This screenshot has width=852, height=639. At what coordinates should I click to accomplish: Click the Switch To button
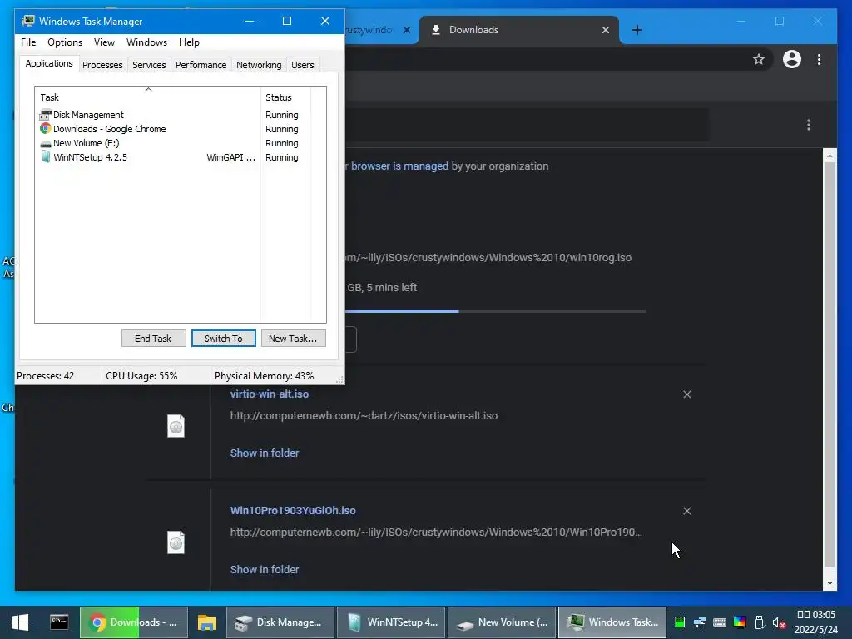coord(223,339)
